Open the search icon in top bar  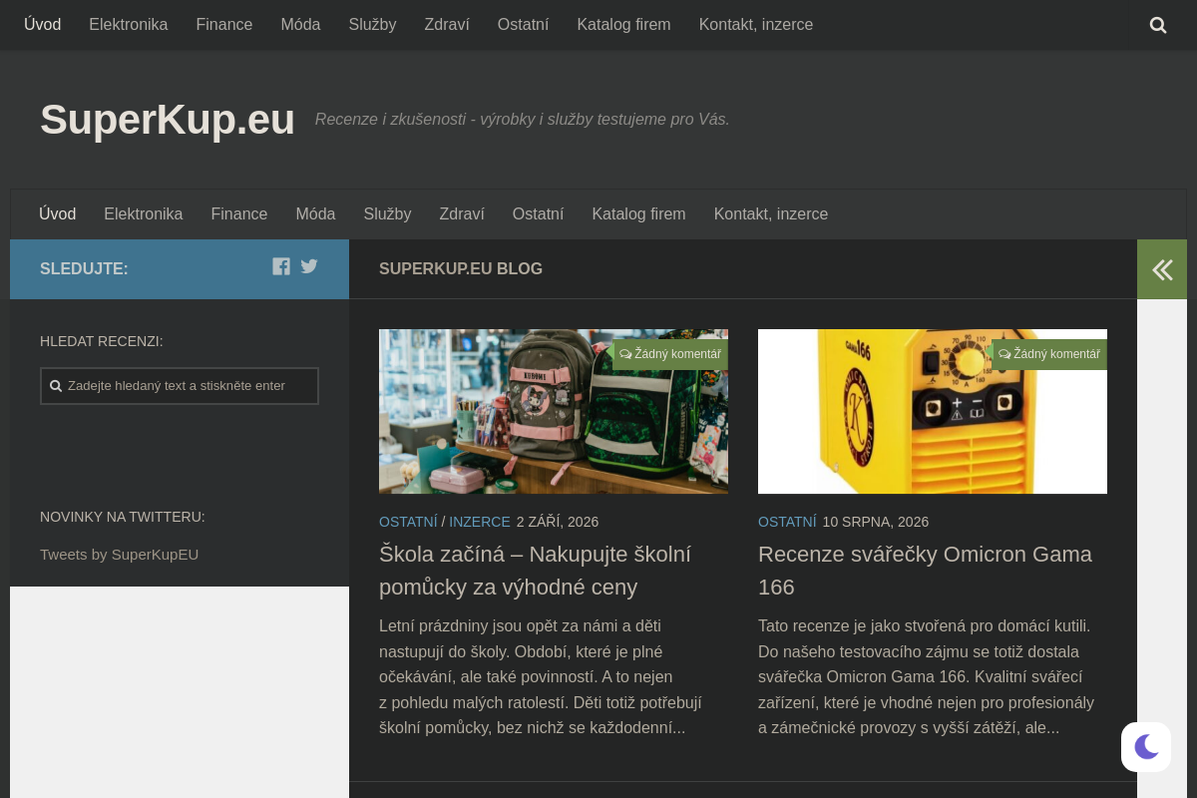click(x=1157, y=25)
